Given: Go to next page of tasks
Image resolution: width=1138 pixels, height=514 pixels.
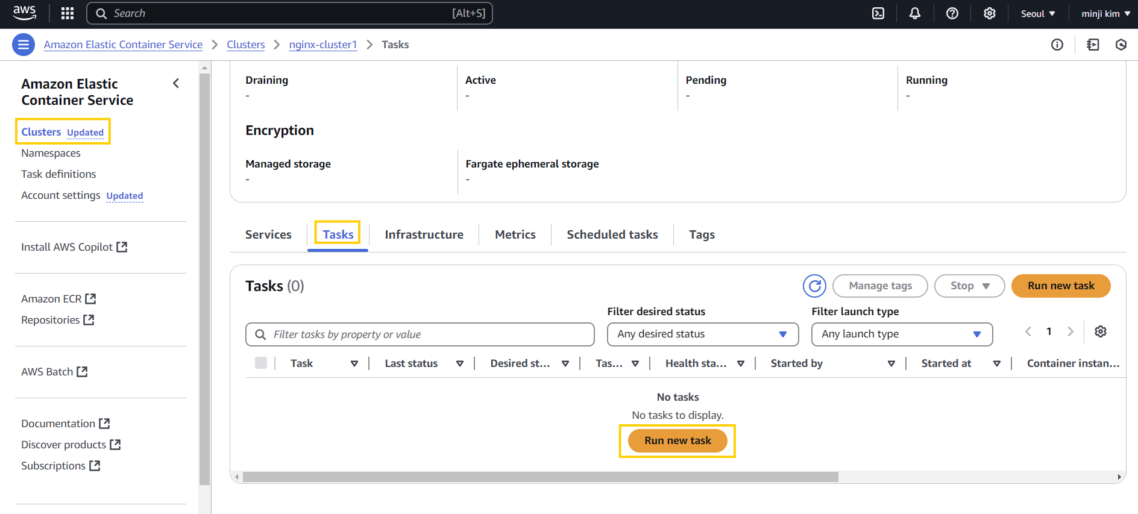Looking at the screenshot, I should (x=1070, y=331).
